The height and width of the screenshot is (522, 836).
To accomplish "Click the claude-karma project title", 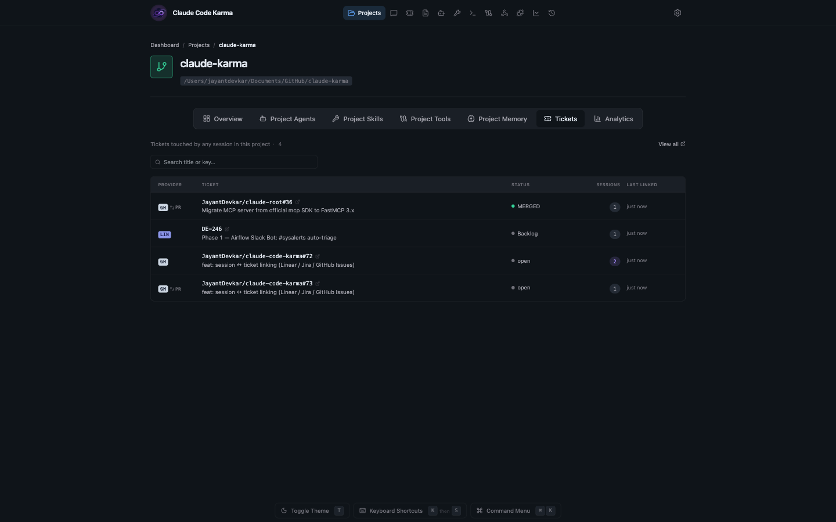I will tap(214, 64).
